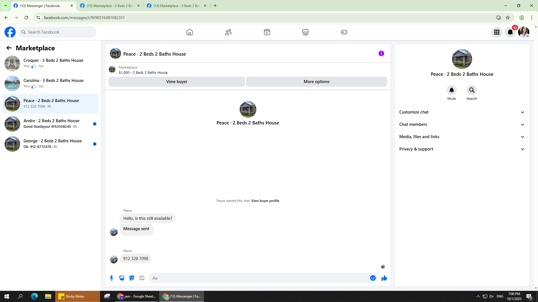This screenshot has width=538, height=302.
Task: Open Sticky Notes from the taskbar
Action: pos(77,296)
